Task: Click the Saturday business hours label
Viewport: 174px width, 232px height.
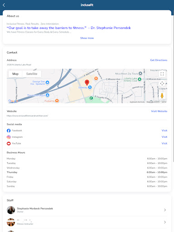Action: click(x=11, y=182)
